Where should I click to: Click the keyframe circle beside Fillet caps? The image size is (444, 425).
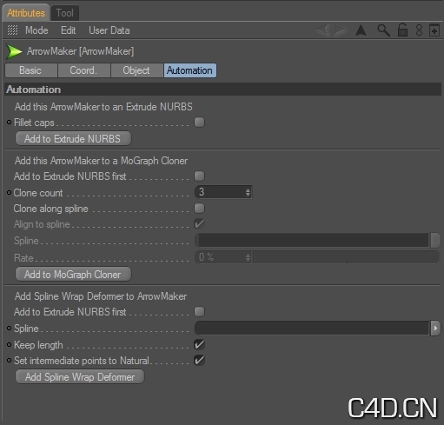click(9, 123)
